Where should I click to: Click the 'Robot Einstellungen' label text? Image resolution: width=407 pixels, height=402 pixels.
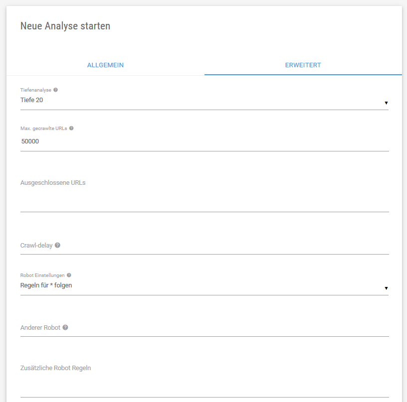[x=42, y=275]
